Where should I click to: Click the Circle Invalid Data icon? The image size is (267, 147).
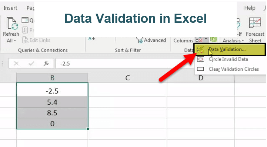coord(200,59)
